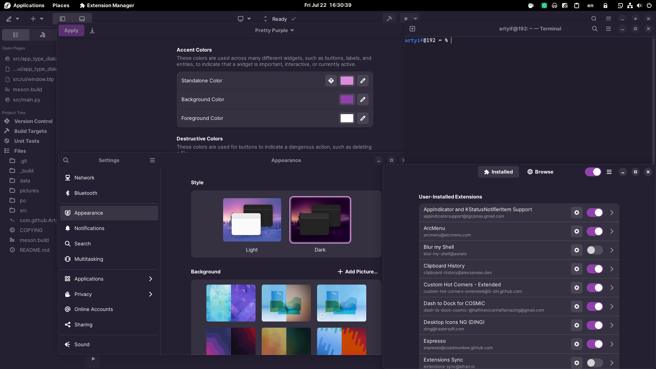Click the download icon next to Apply

click(x=92, y=30)
